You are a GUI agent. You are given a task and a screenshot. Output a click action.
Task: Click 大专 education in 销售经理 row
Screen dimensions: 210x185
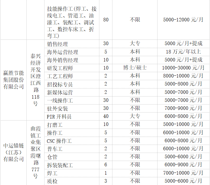click(x=135, y=43)
